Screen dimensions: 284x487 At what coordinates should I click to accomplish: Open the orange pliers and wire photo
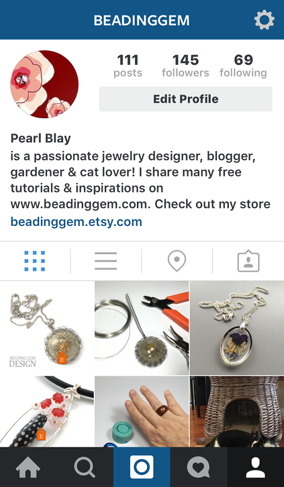tap(141, 328)
